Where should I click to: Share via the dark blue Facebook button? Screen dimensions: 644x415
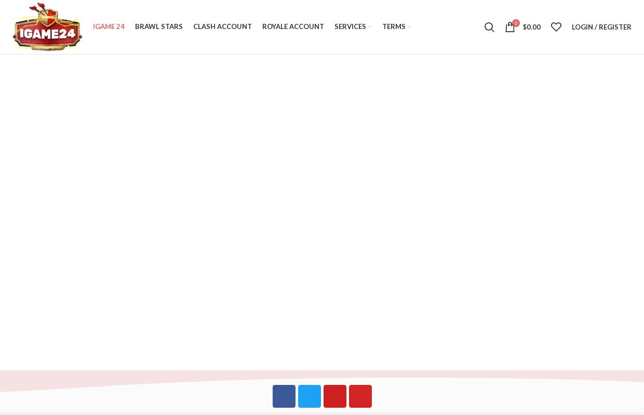pos(284,396)
